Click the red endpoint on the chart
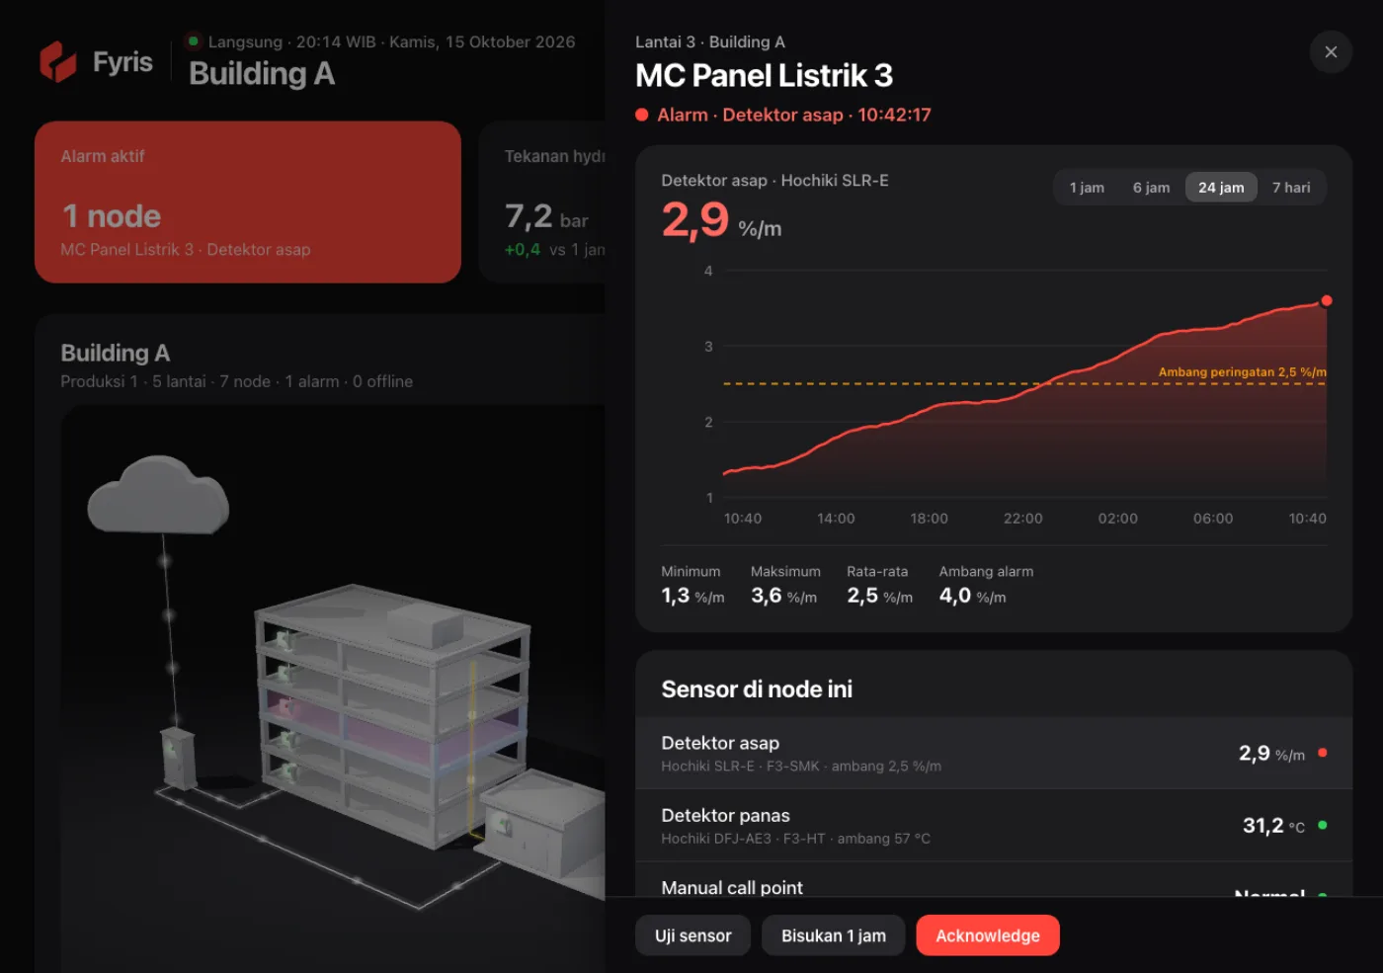The image size is (1383, 973). click(1327, 300)
